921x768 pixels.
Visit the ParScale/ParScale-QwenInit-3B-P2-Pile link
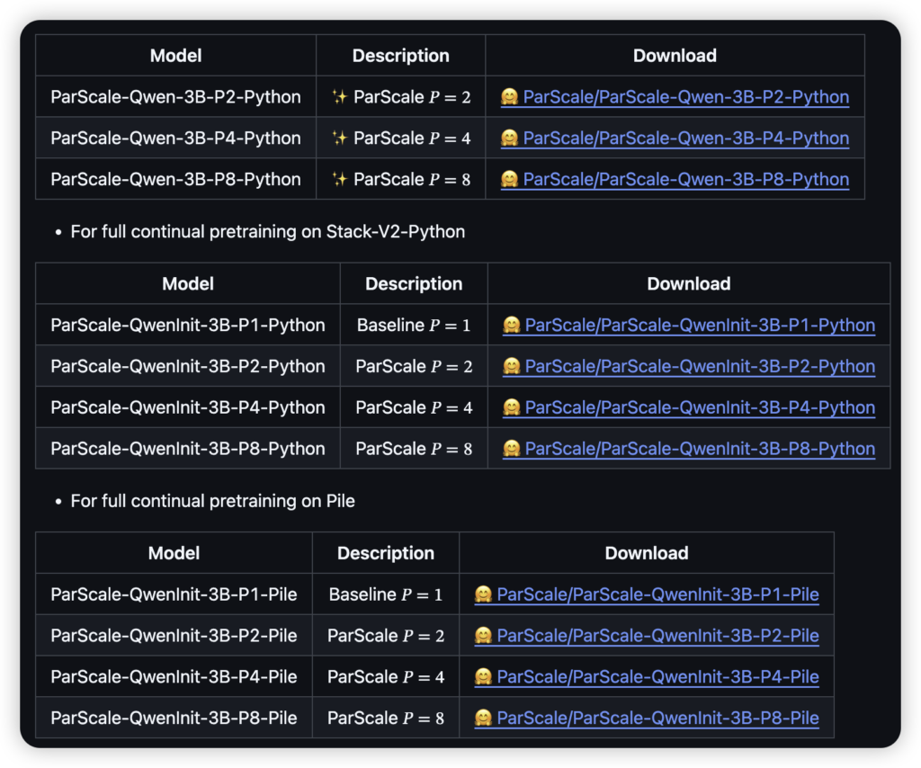click(x=647, y=635)
